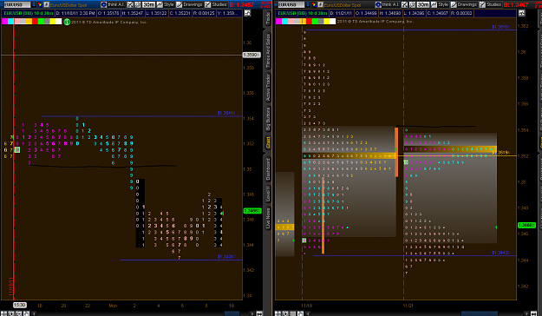This screenshot has height=316, width=542.
Task: Open the Trade sidebar tab
Action: coord(268,19)
